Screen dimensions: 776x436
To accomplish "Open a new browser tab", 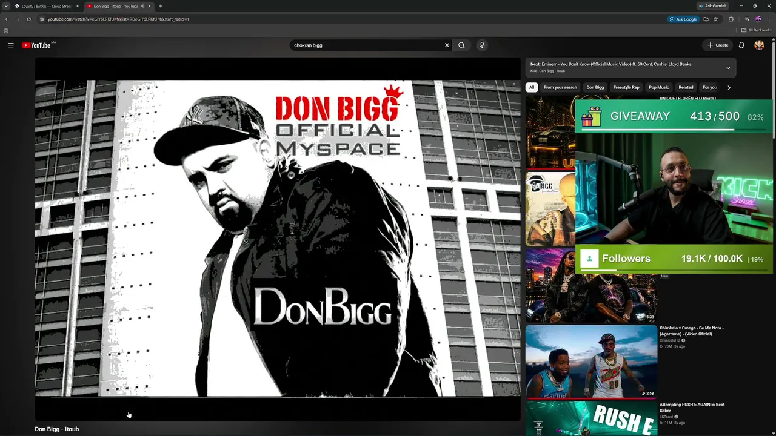I will coord(161,6).
